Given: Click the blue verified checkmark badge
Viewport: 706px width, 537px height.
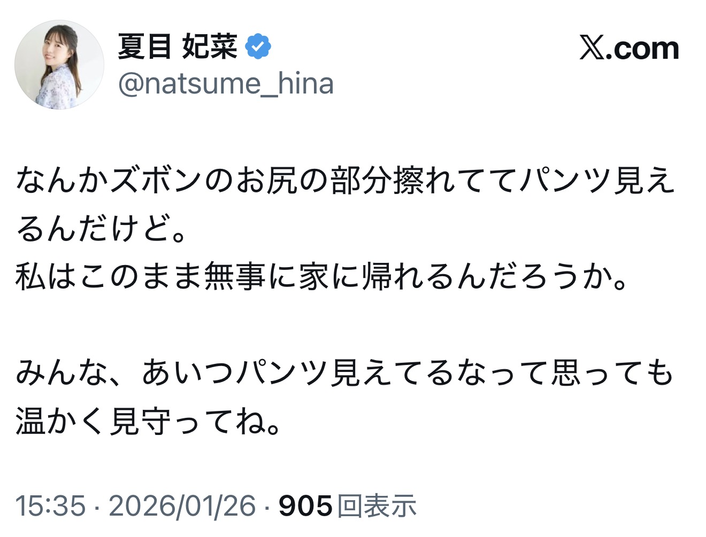Looking at the screenshot, I should (x=258, y=46).
